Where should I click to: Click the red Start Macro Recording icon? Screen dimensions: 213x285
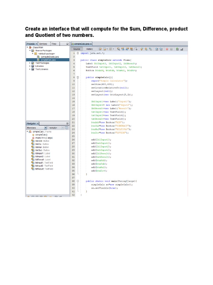(167, 49)
